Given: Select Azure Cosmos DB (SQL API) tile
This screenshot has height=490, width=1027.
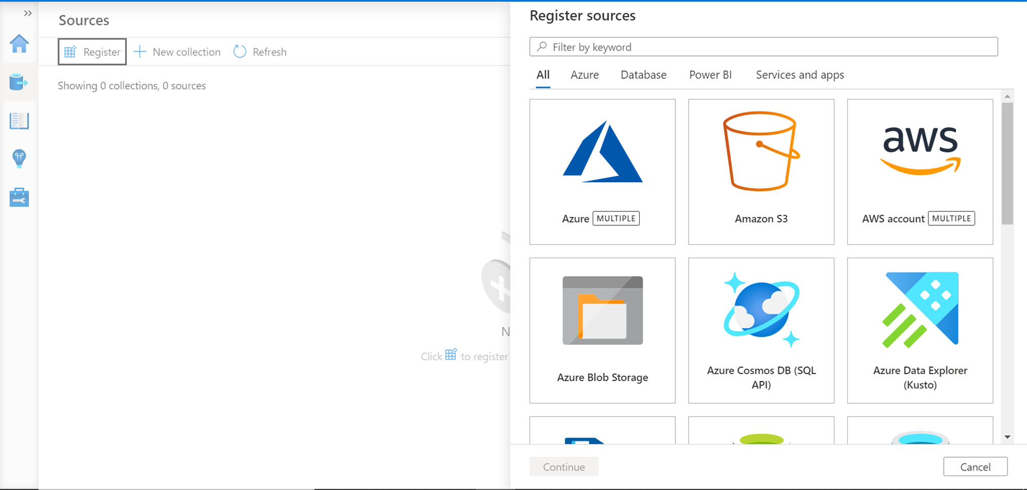Looking at the screenshot, I should (x=761, y=330).
